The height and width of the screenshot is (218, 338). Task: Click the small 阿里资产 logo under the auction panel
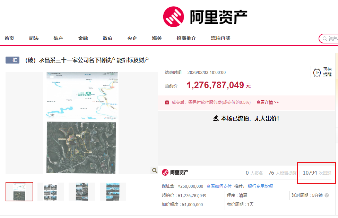click(x=175, y=173)
